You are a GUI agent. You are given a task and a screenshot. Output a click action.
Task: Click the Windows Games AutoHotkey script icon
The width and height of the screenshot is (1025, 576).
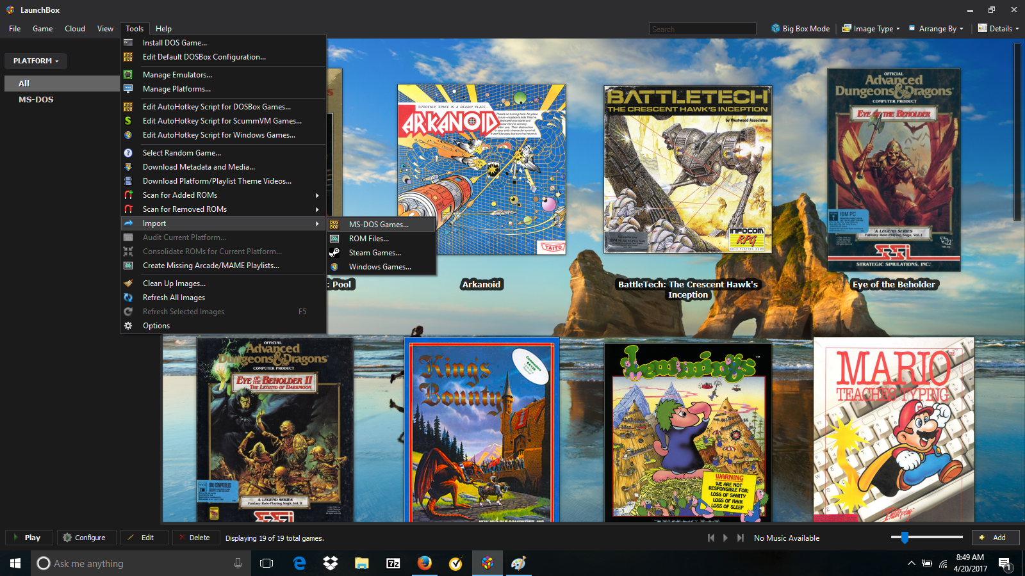click(128, 135)
